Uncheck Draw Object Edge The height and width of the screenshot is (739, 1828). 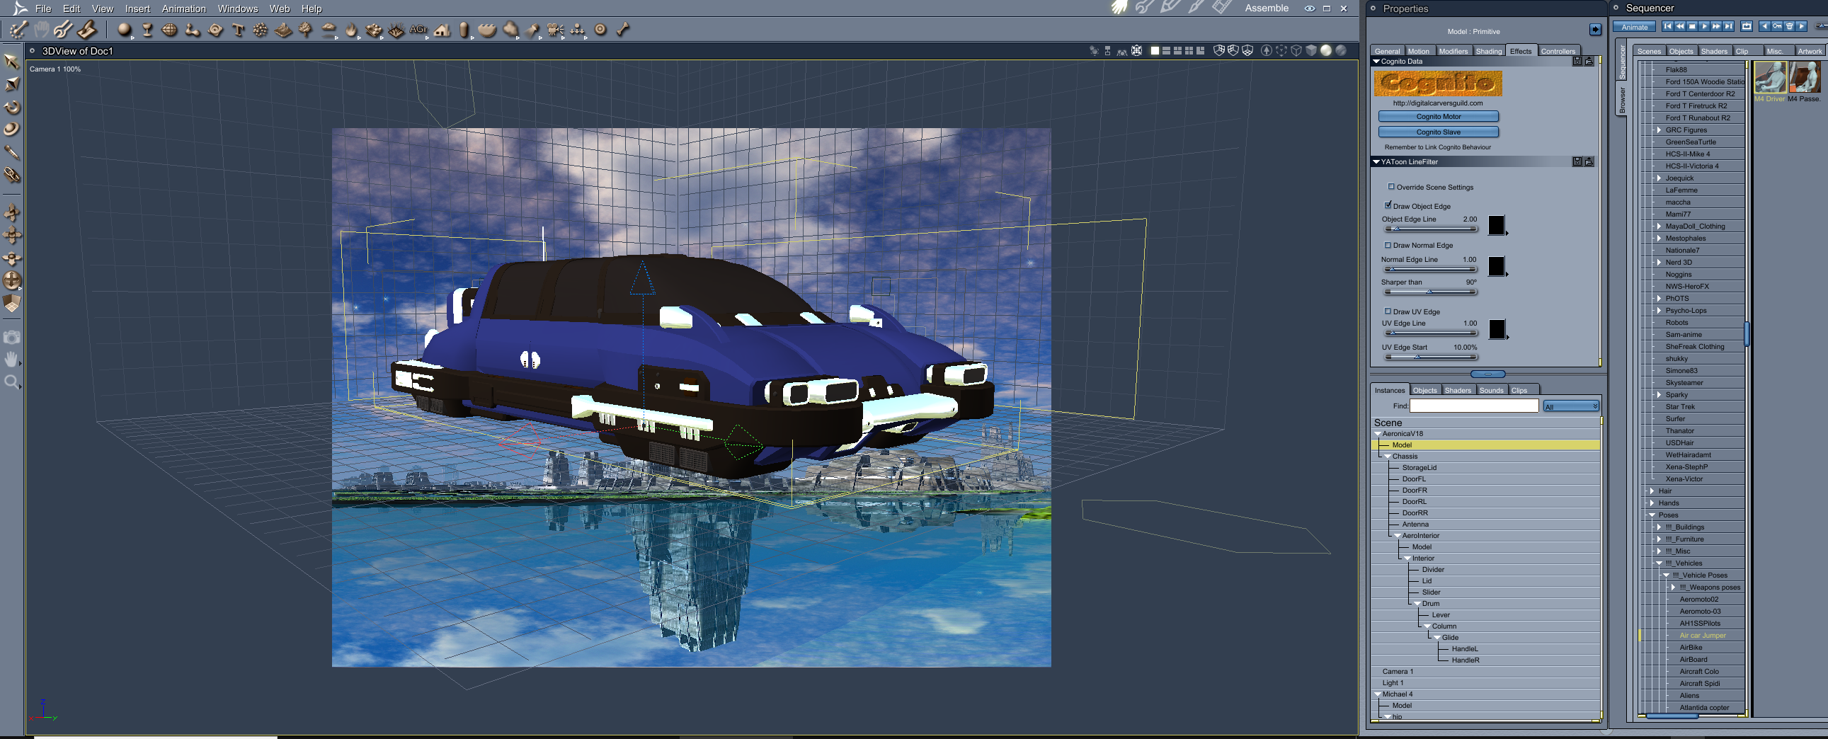pyautogui.click(x=1388, y=206)
